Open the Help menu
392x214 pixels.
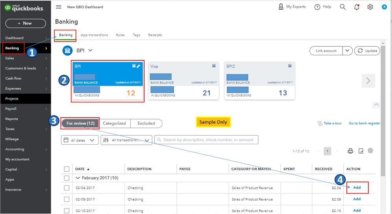323,7
